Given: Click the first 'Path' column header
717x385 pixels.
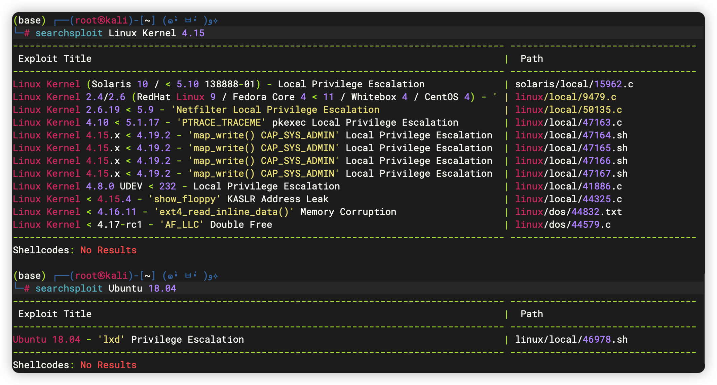Looking at the screenshot, I should coord(532,58).
